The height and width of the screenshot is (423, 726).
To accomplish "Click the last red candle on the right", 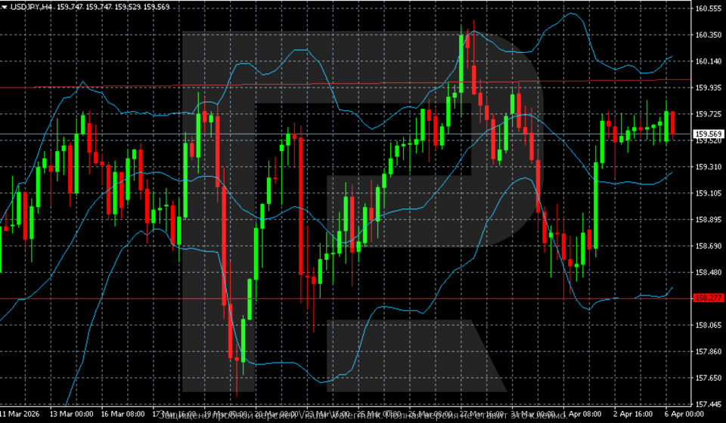I will point(672,123).
